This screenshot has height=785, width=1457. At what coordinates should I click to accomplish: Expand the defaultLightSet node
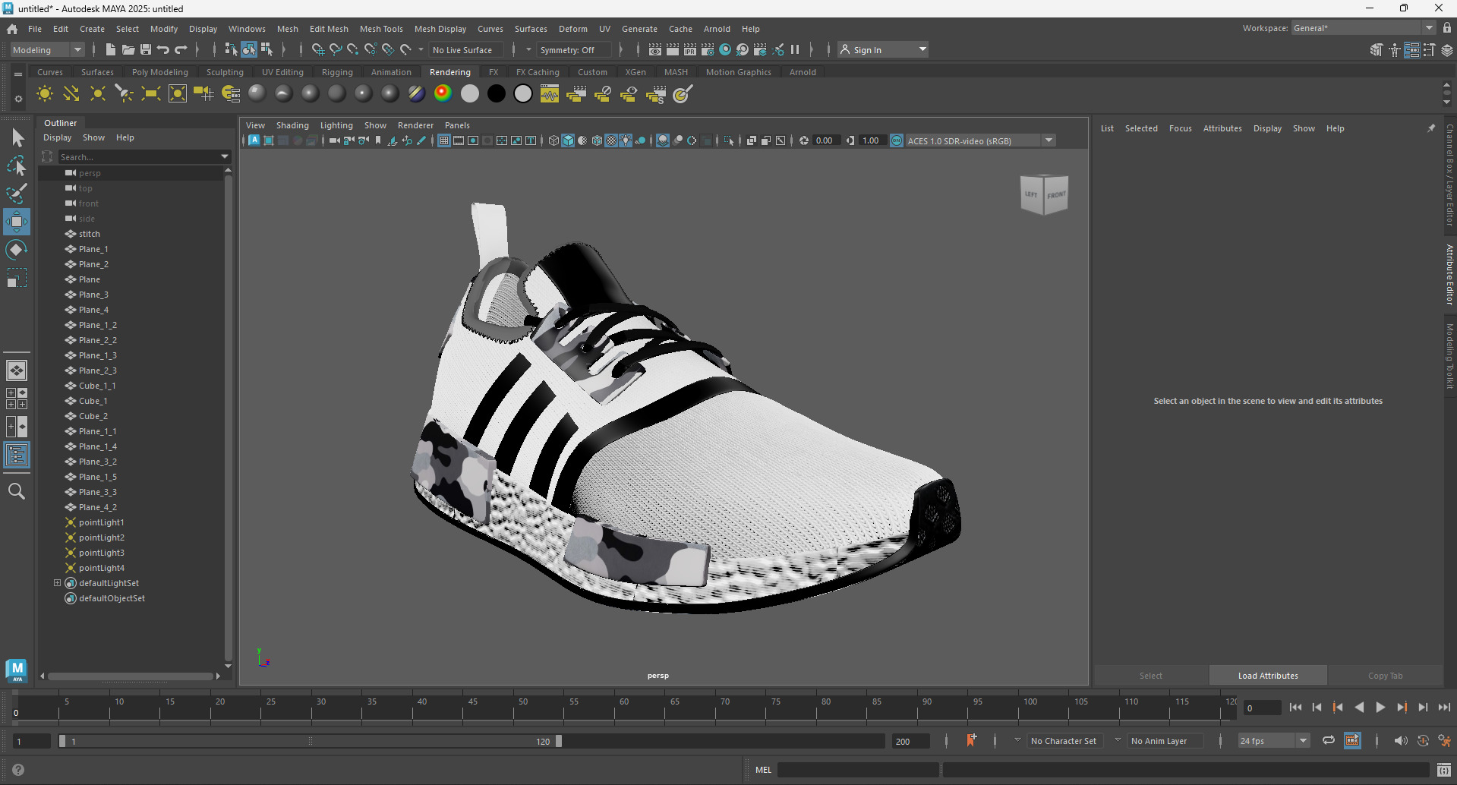pyautogui.click(x=57, y=583)
